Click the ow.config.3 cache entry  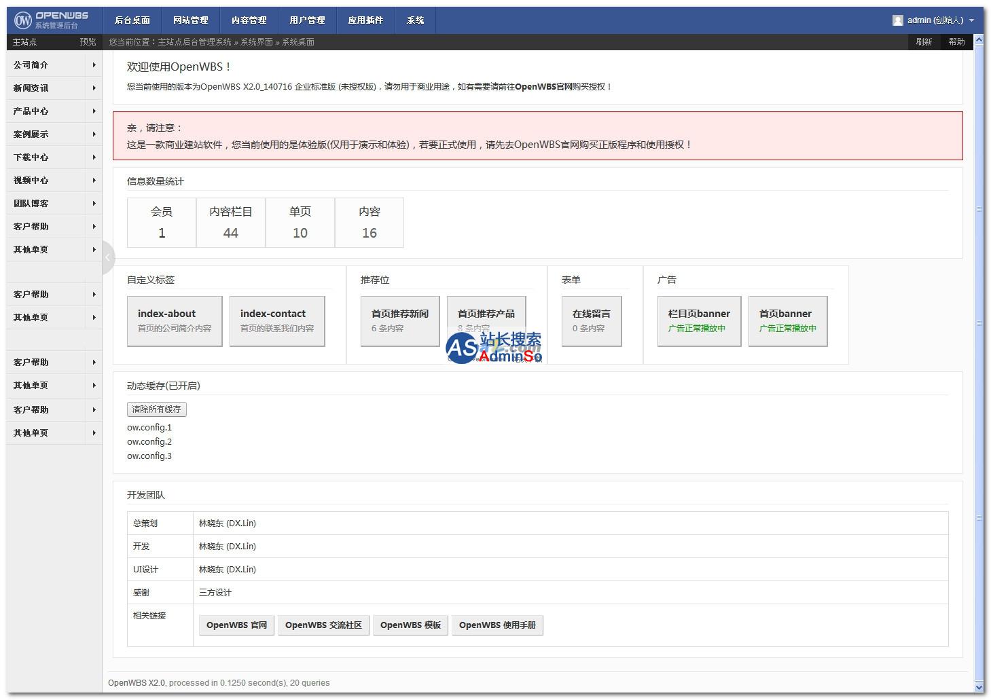pyautogui.click(x=149, y=456)
